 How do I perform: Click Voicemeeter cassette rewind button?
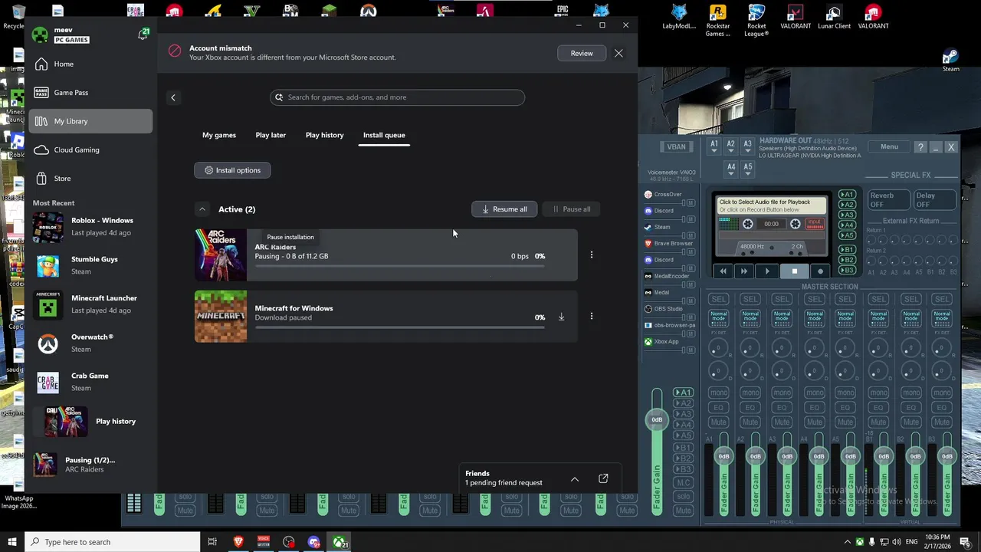723,271
